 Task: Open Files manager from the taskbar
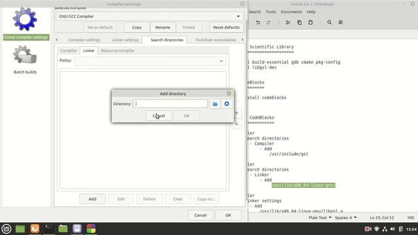click(x=63, y=228)
